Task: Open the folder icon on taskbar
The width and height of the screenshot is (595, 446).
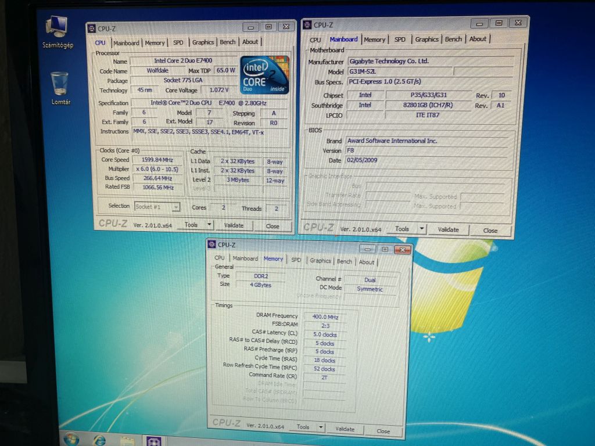Action: click(127, 441)
